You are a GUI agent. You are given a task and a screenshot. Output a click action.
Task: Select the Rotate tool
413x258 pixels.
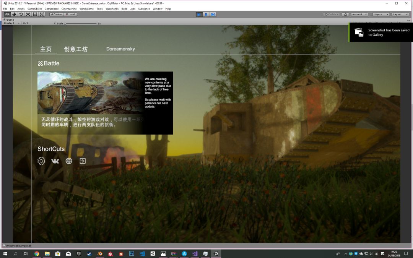[x=21, y=15]
